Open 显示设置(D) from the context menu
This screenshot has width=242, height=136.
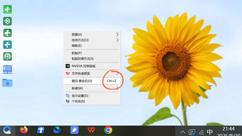[92, 96]
